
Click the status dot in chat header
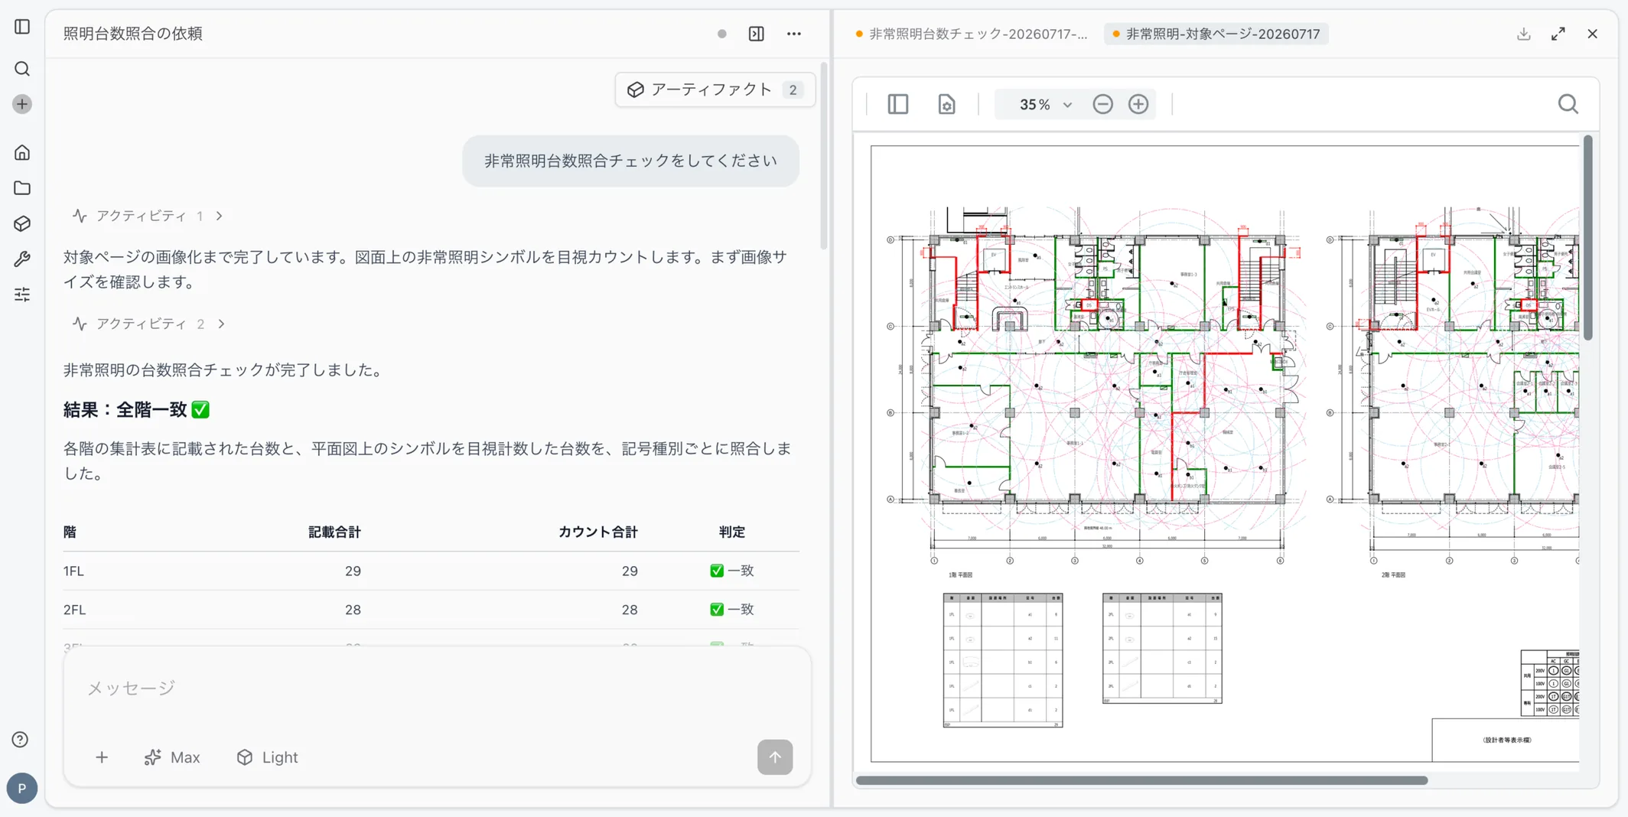pos(721,34)
